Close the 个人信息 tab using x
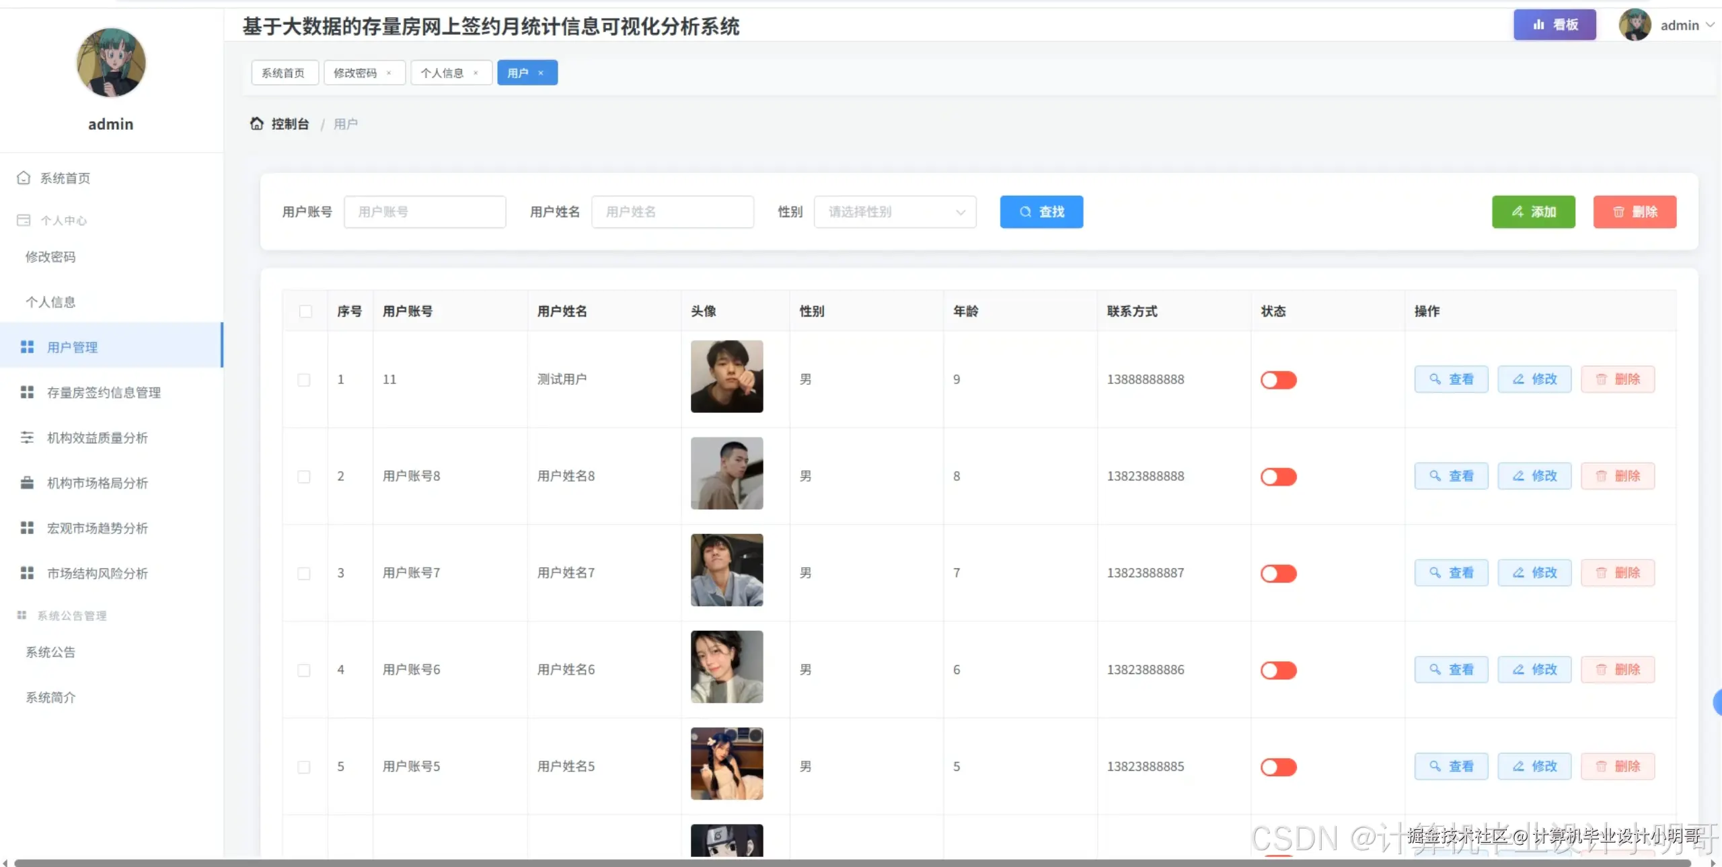Image resolution: width=1722 pixels, height=867 pixels. (476, 73)
